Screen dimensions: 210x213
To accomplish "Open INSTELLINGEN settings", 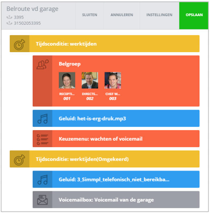I will point(159,15).
